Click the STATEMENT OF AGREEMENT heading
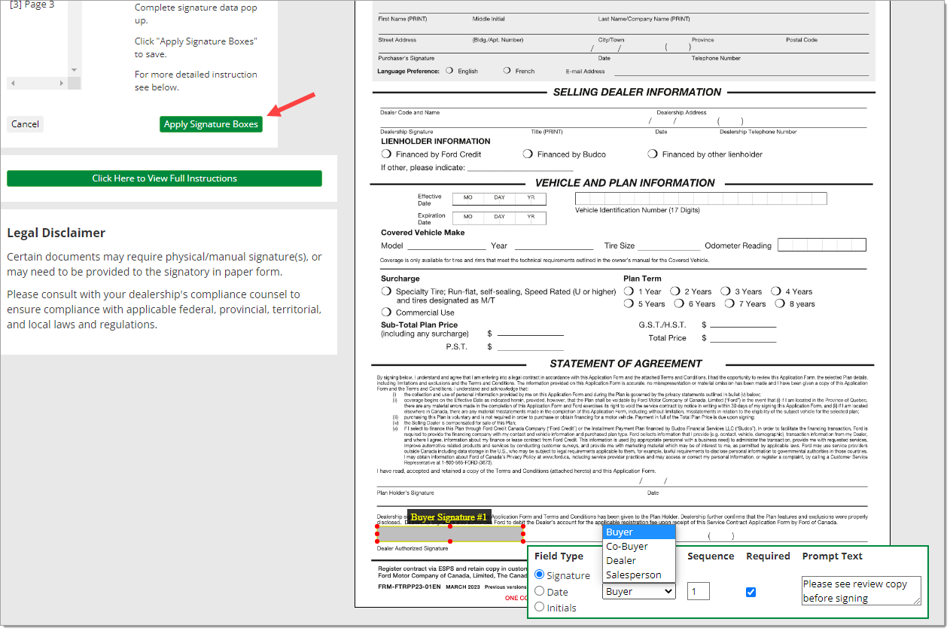Image resolution: width=950 pixels, height=631 pixels. tap(626, 364)
